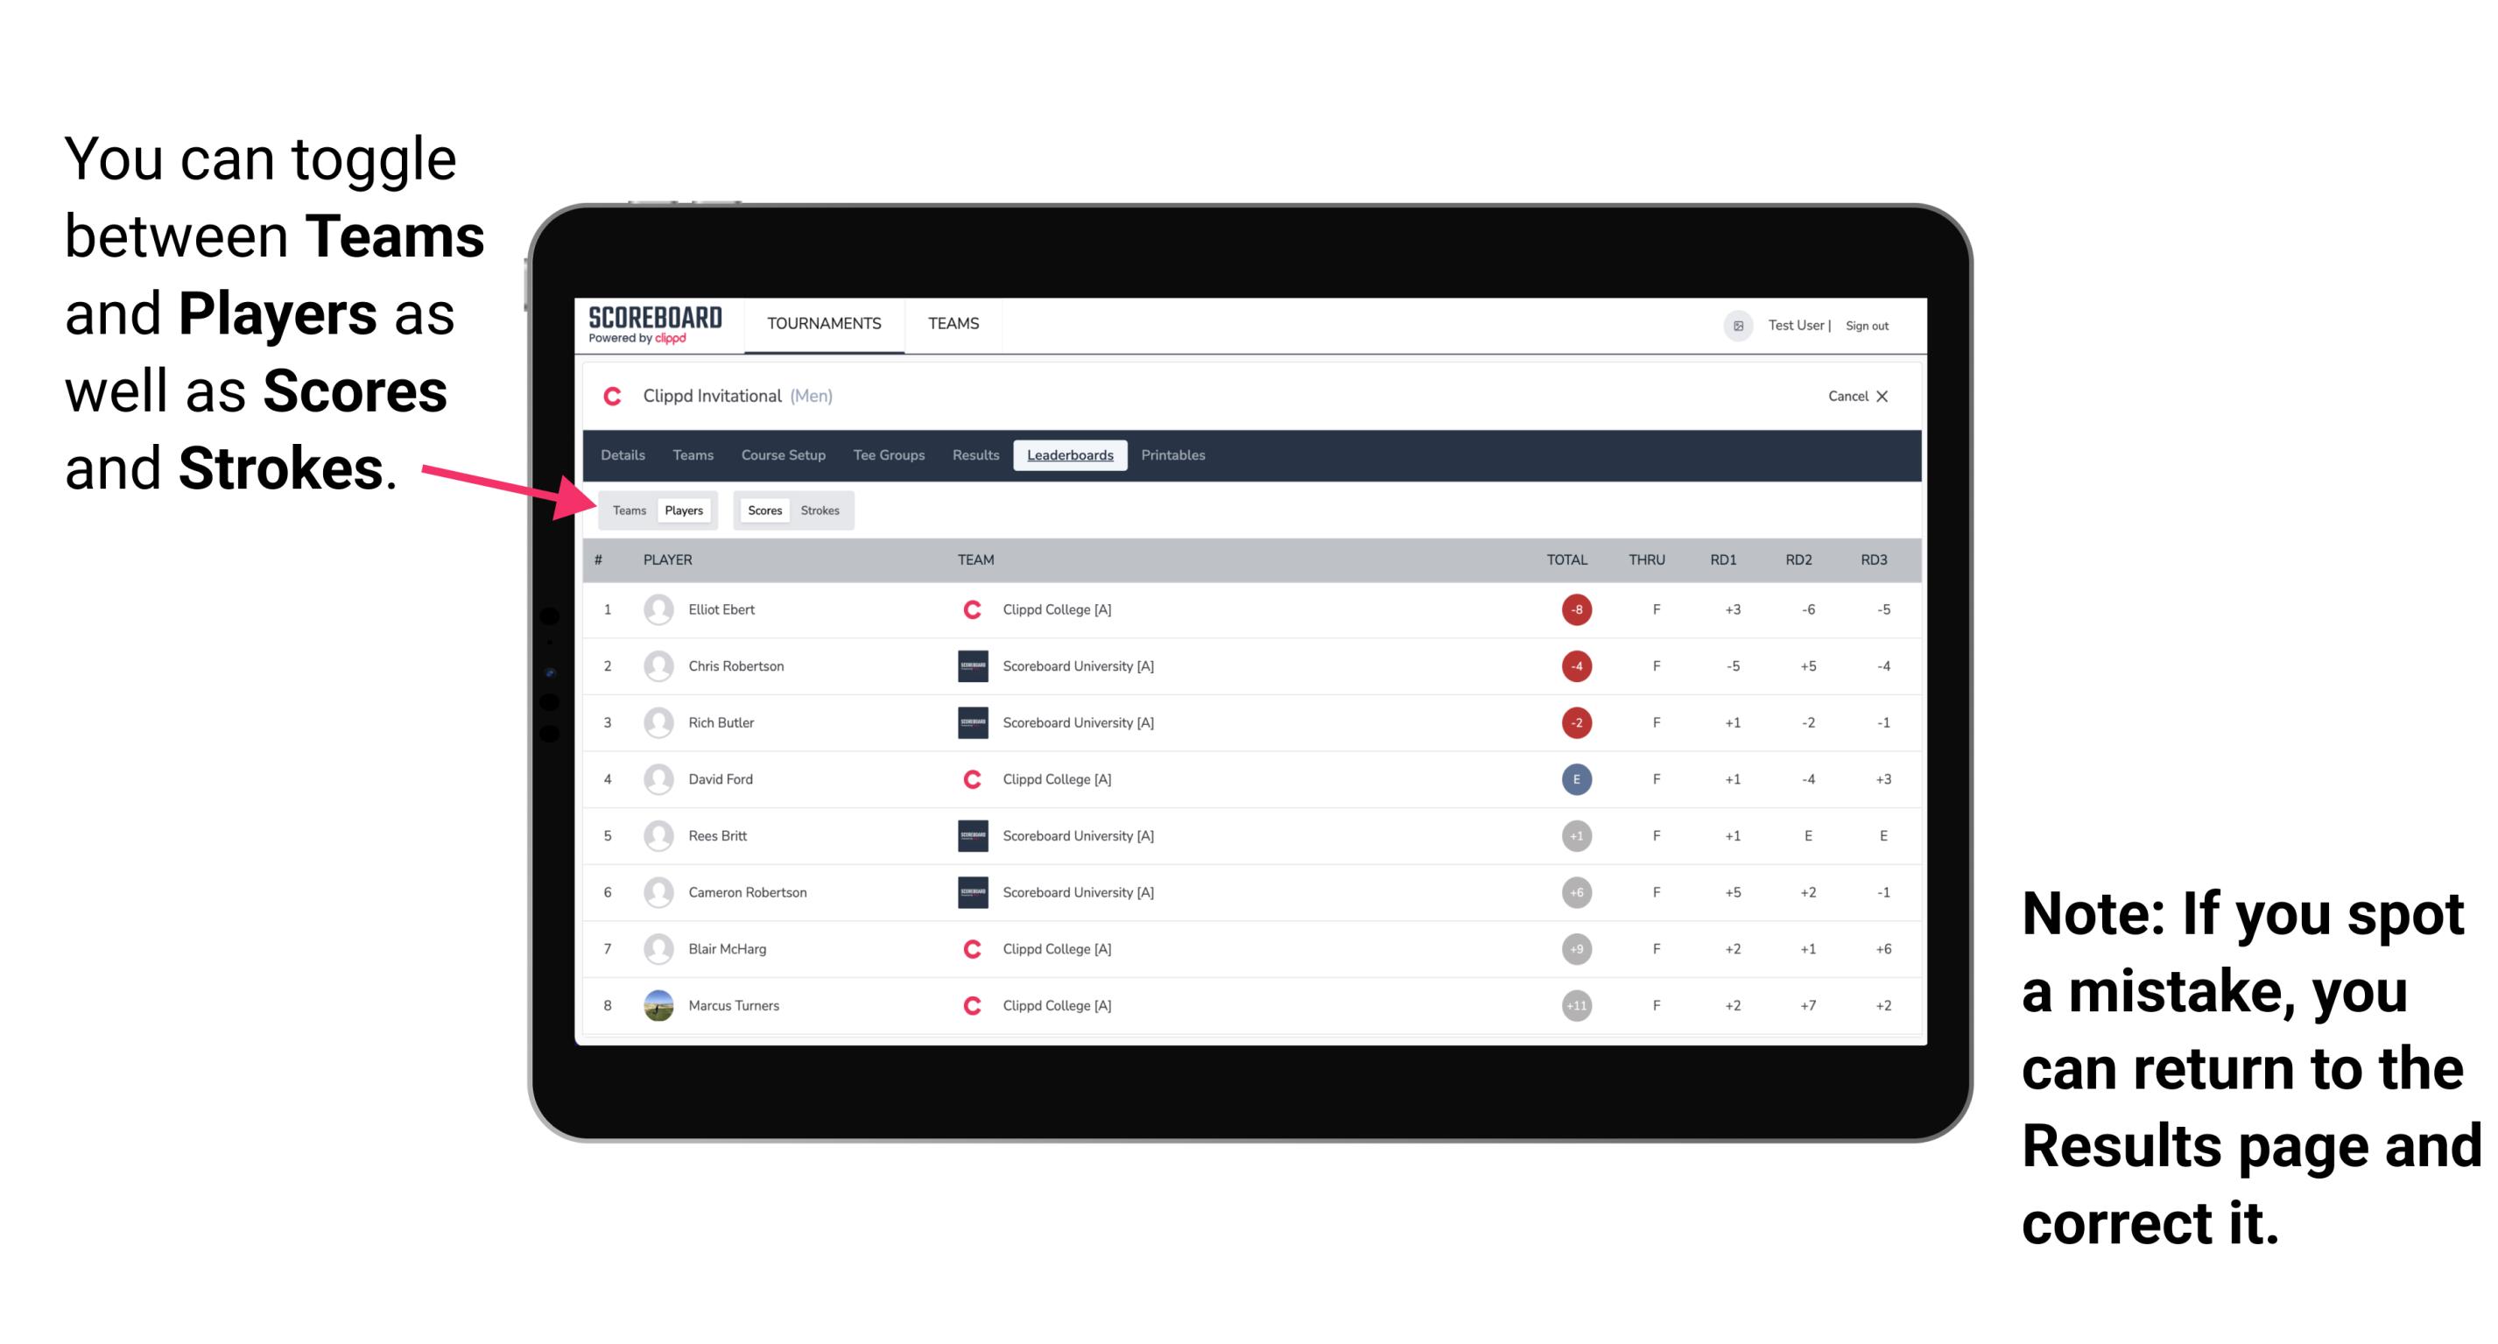2498x1344 pixels.
Task: Click the Clippd Invitational tournament icon
Action: click(x=616, y=396)
